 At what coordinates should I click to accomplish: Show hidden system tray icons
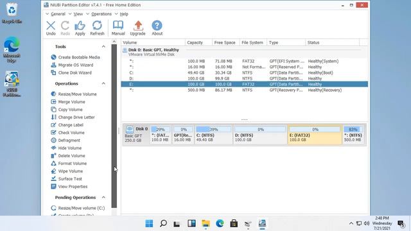click(351, 223)
